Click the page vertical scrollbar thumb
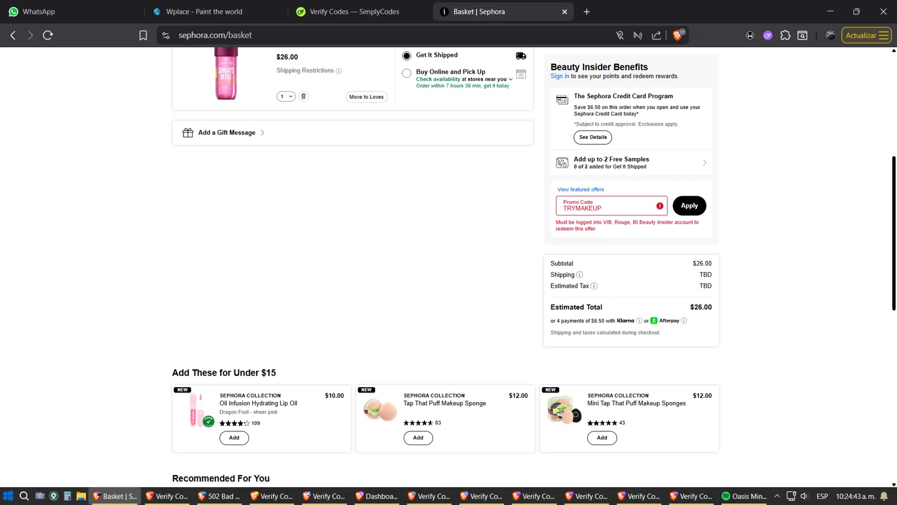The width and height of the screenshot is (897, 505). tap(894, 233)
